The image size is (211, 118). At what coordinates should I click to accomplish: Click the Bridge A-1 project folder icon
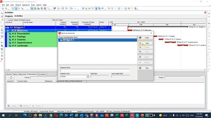pyautogui.click(x=61, y=40)
